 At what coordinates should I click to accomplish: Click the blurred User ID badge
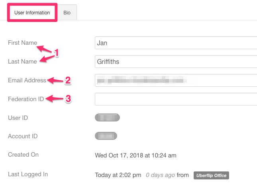point(107,117)
